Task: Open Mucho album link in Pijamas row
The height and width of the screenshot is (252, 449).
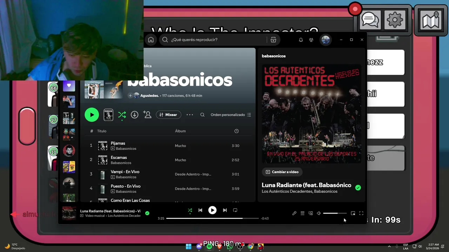Action: pyautogui.click(x=180, y=146)
